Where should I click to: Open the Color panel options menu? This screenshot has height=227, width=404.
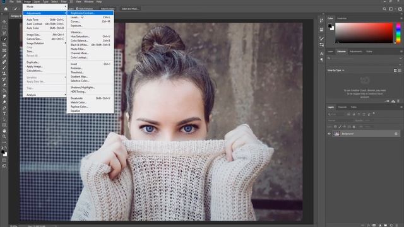[401, 18]
